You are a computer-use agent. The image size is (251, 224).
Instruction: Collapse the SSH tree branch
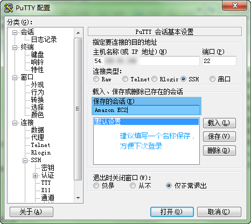tap(25, 160)
